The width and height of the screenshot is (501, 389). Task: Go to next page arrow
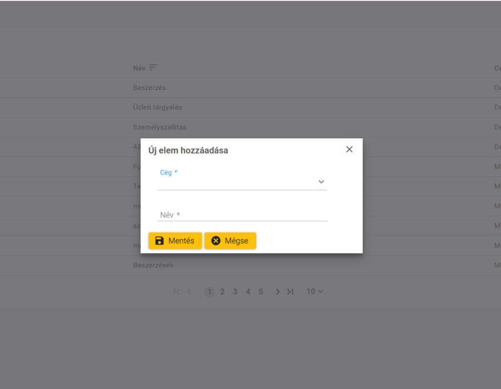tap(278, 292)
